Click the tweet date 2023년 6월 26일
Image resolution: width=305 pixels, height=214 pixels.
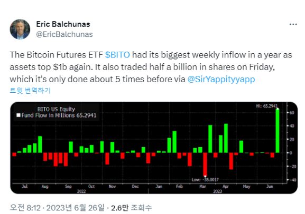(x=75, y=208)
